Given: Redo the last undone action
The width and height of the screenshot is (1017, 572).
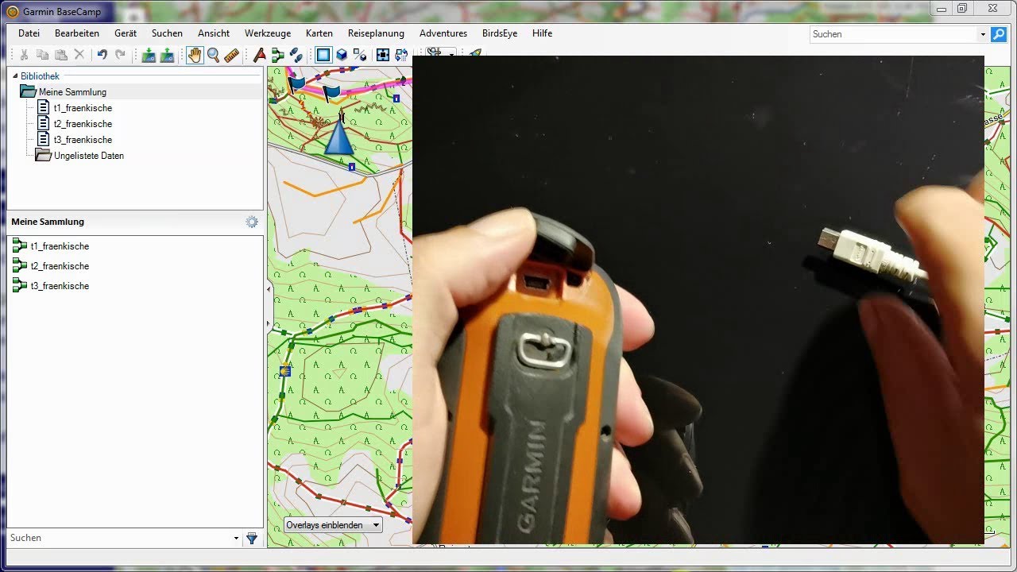Looking at the screenshot, I should [120, 55].
